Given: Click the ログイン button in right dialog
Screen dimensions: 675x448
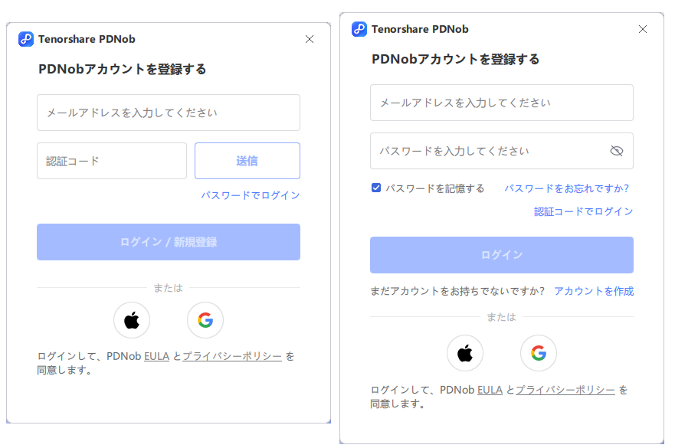Looking at the screenshot, I should 502,255.
